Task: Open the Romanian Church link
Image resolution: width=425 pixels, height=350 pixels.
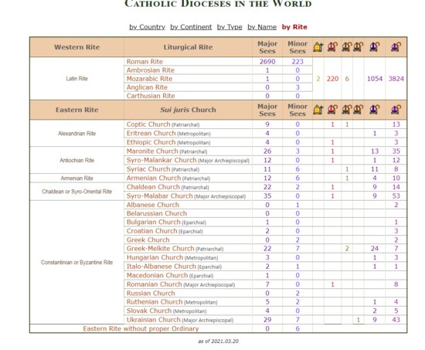Action: tap(155, 284)
